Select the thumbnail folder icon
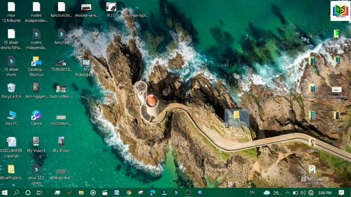 click(312, 115)
